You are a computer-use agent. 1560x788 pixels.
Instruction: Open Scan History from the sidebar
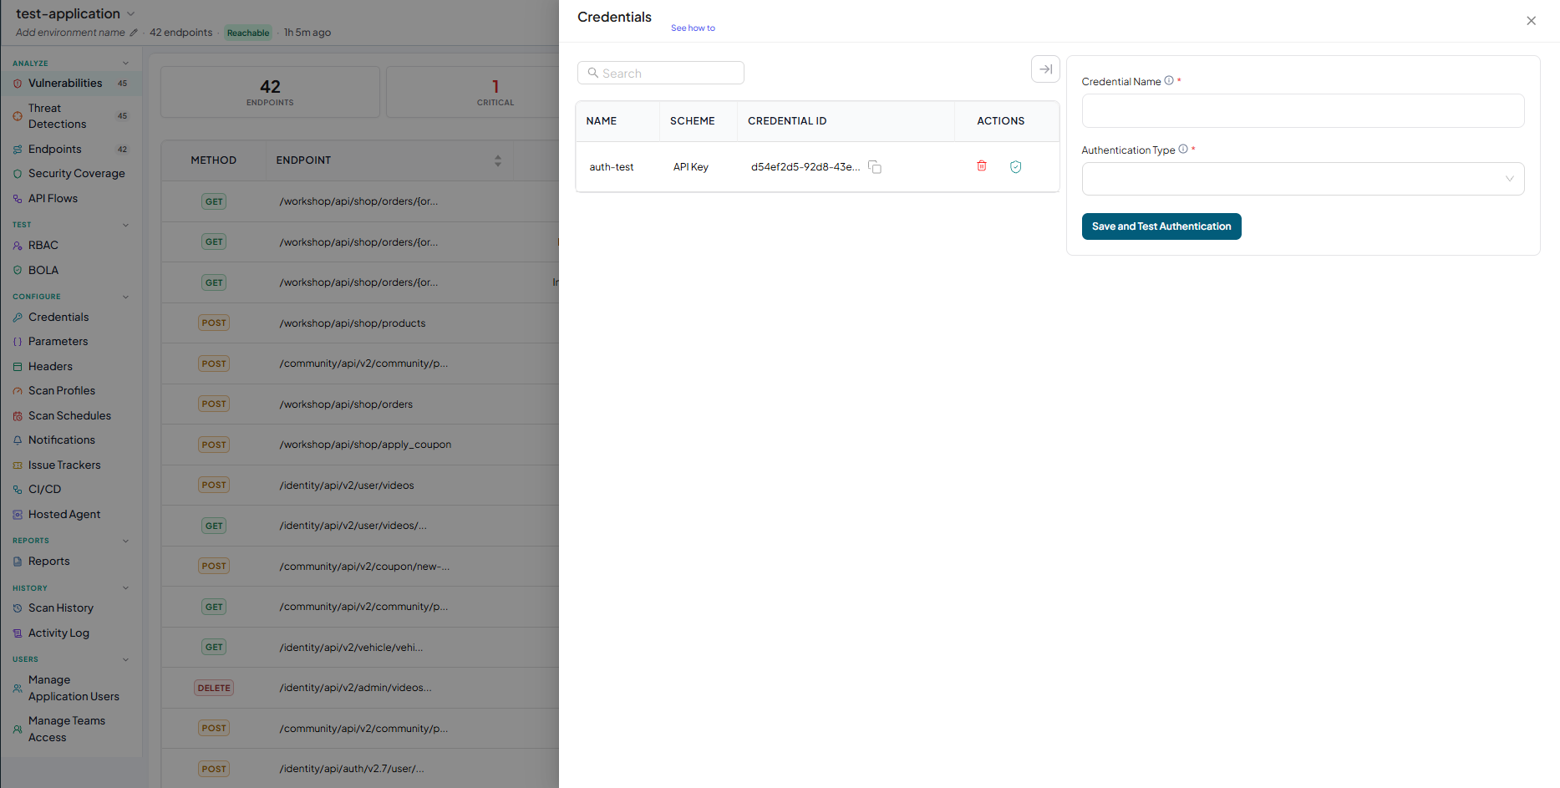[61, 608]
